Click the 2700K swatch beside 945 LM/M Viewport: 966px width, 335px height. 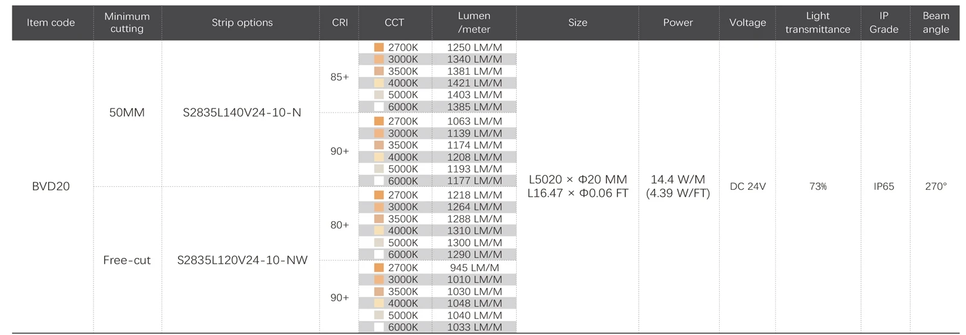[x=379, y=268]
